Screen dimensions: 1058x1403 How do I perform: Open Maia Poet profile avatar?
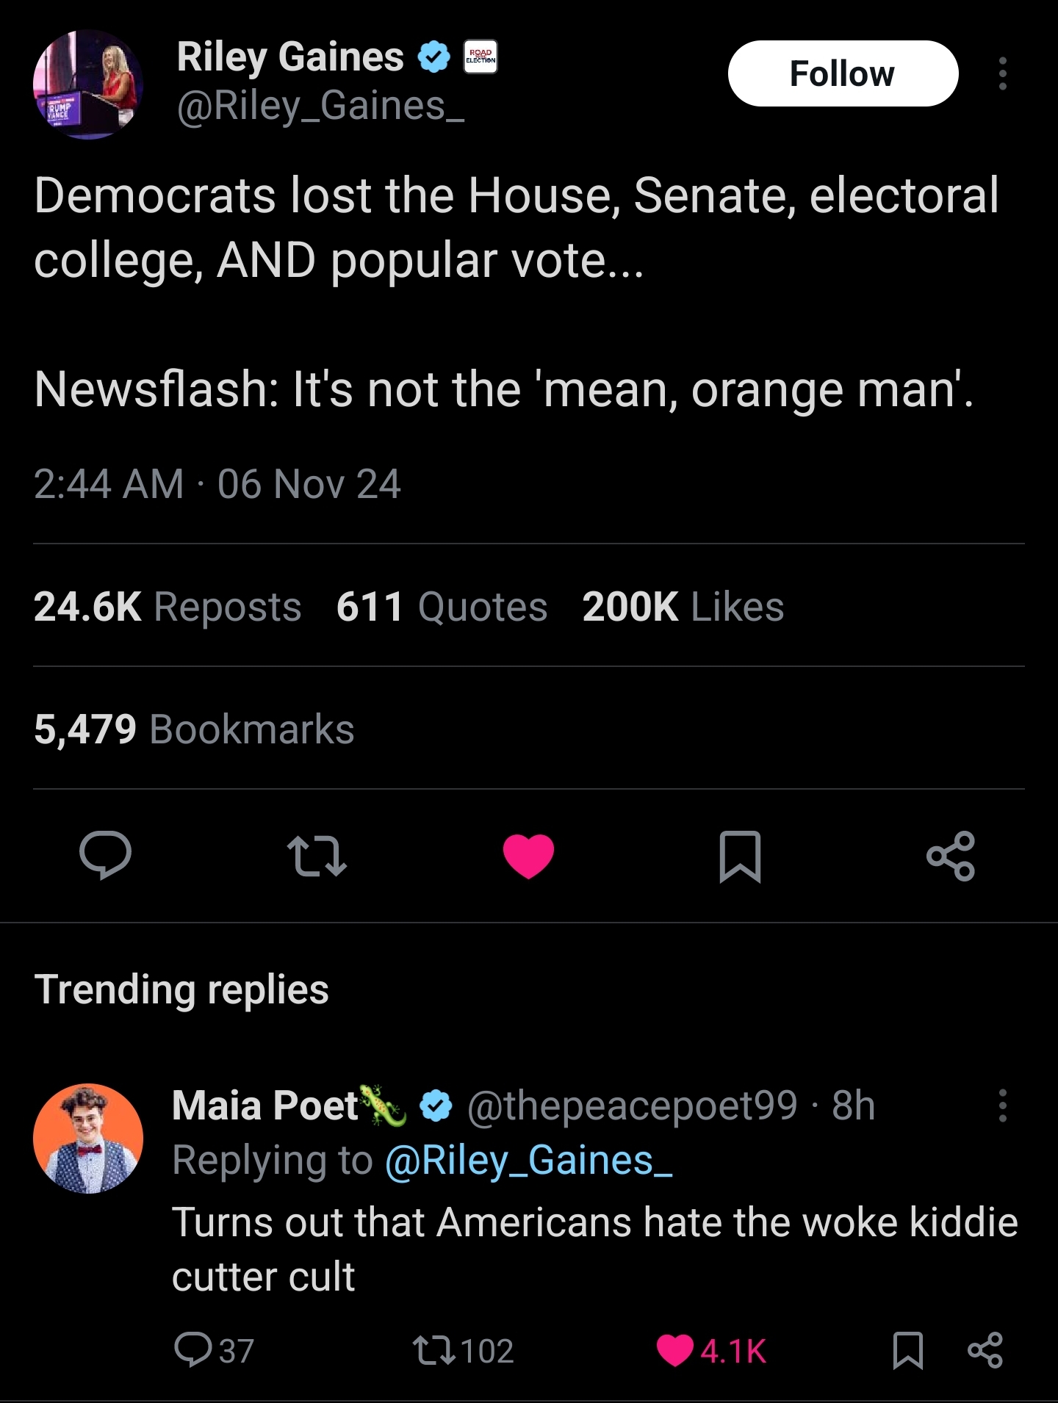[88, 1138]
